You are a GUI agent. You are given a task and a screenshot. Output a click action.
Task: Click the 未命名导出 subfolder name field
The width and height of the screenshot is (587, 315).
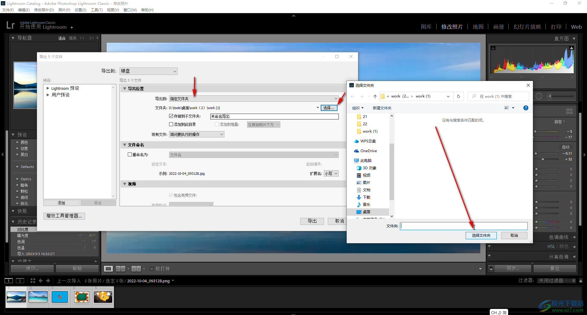click(274, 116)
